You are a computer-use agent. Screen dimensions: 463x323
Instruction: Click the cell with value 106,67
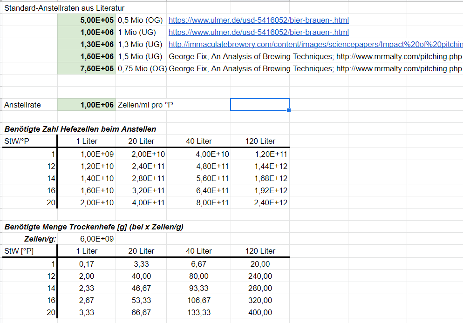tap(199, 300)
